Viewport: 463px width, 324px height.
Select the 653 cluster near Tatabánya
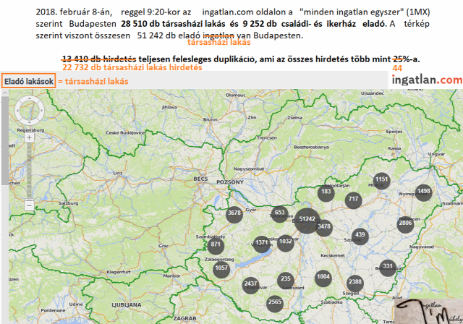279,213
